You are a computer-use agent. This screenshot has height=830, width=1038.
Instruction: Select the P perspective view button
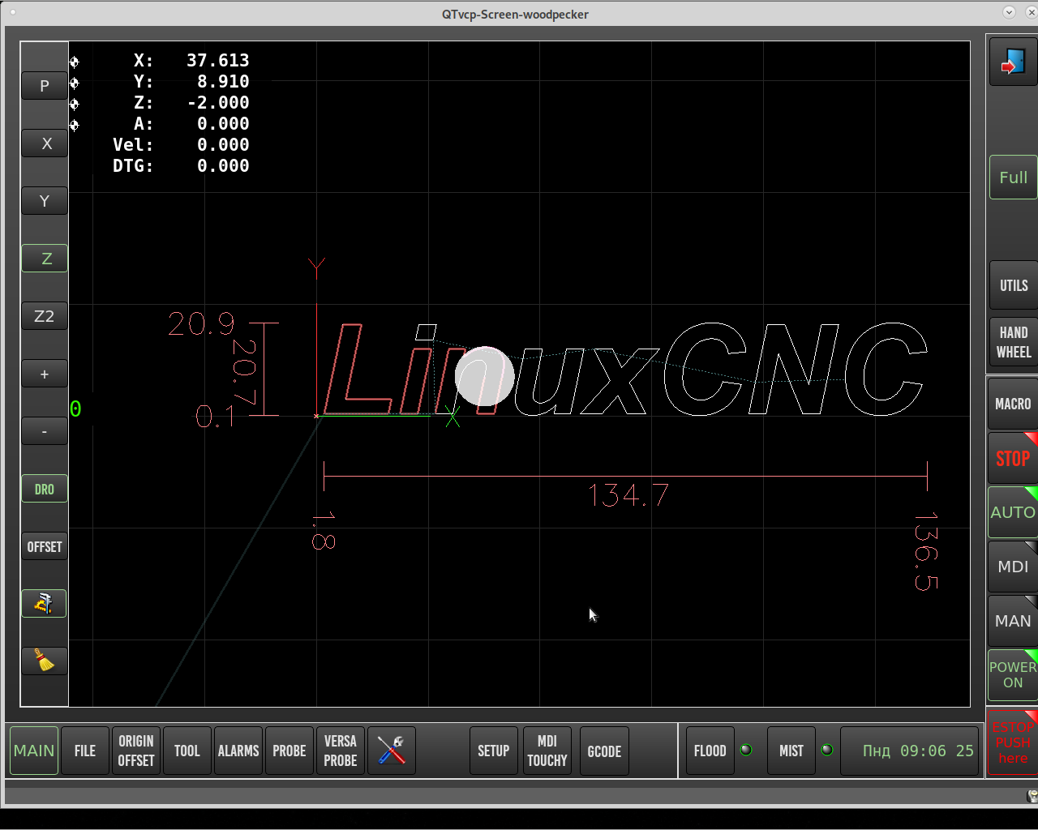click(45, 86)
